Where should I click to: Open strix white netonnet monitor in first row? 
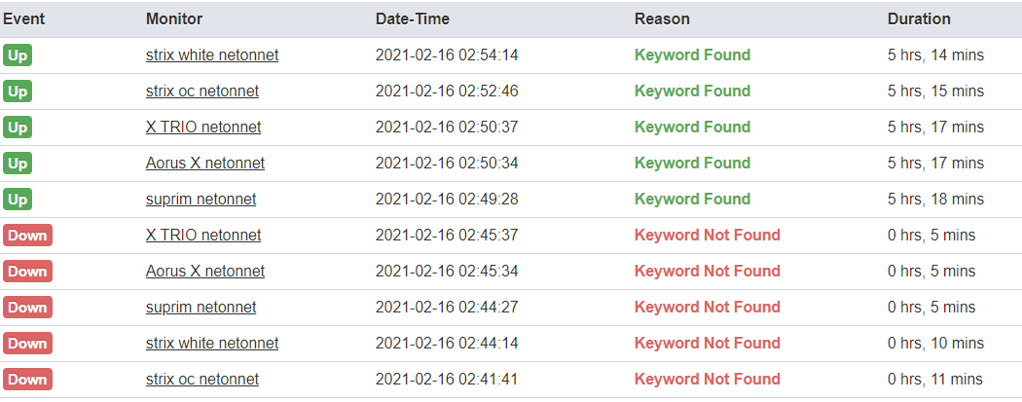(x=212, y=55)
